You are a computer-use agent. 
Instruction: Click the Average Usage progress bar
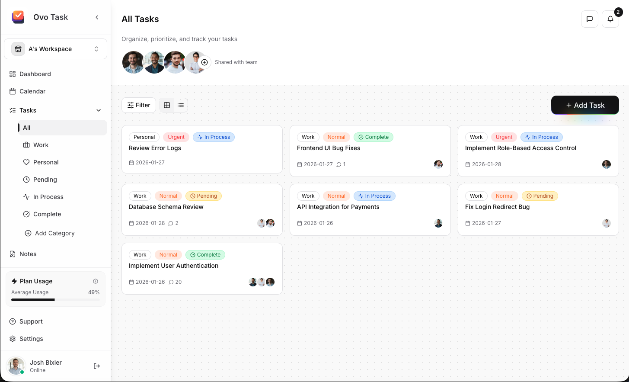tap(55, 299)
